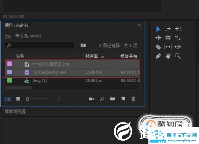The height and width of the screenshot is (144, 199).
Task: Click the 未命名.prproj project icon
Action: click(8, 36)
